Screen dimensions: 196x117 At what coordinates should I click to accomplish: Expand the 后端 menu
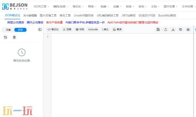(117, 6)
